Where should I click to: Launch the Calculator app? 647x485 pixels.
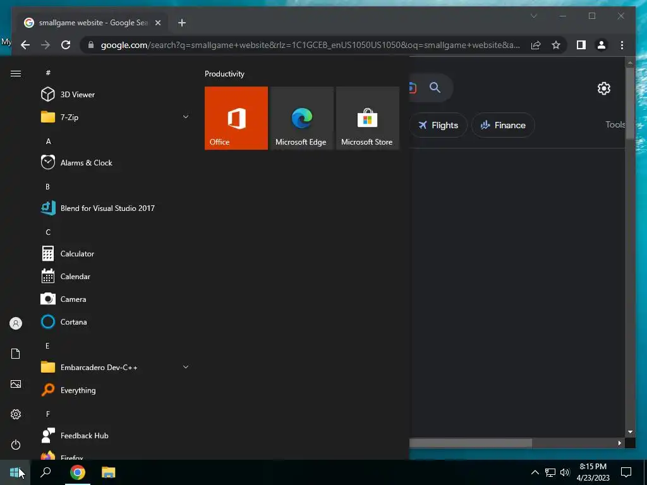coord(115,254)
